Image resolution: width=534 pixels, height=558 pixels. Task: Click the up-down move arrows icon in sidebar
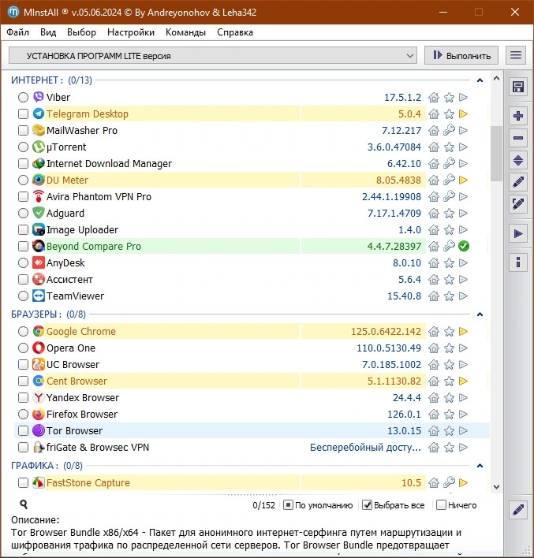[x=518, y=160]
